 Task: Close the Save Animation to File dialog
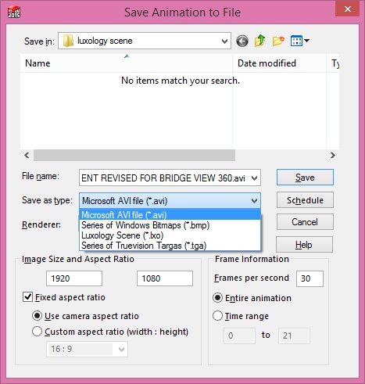pyautogui.click(x=348, y=9)
